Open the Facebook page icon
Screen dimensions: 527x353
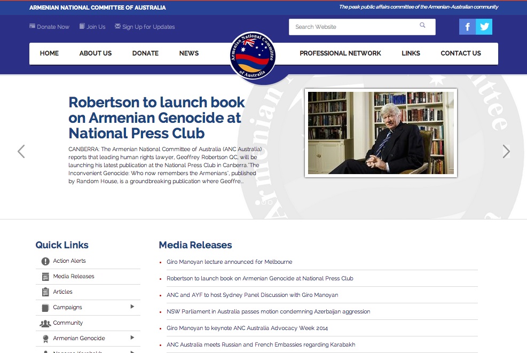click(x=467, y=27)
